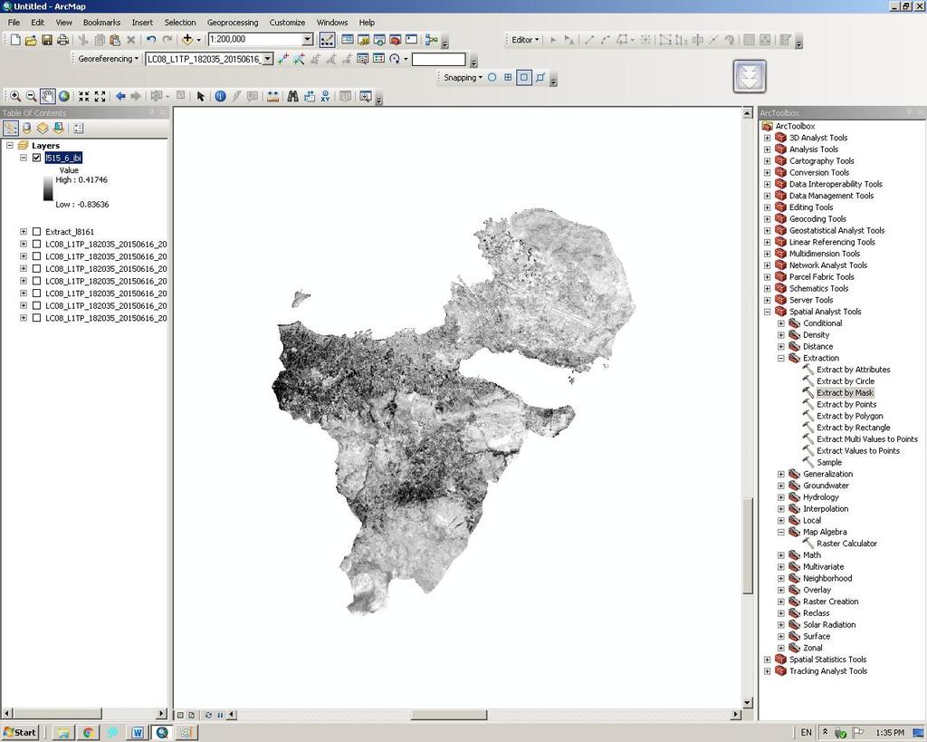Image resolution: width=927 pixels, height=742 pixels.
Task: Collapse the Spatial Analyst Tools toolbox
Action: [x=768, y=312]
